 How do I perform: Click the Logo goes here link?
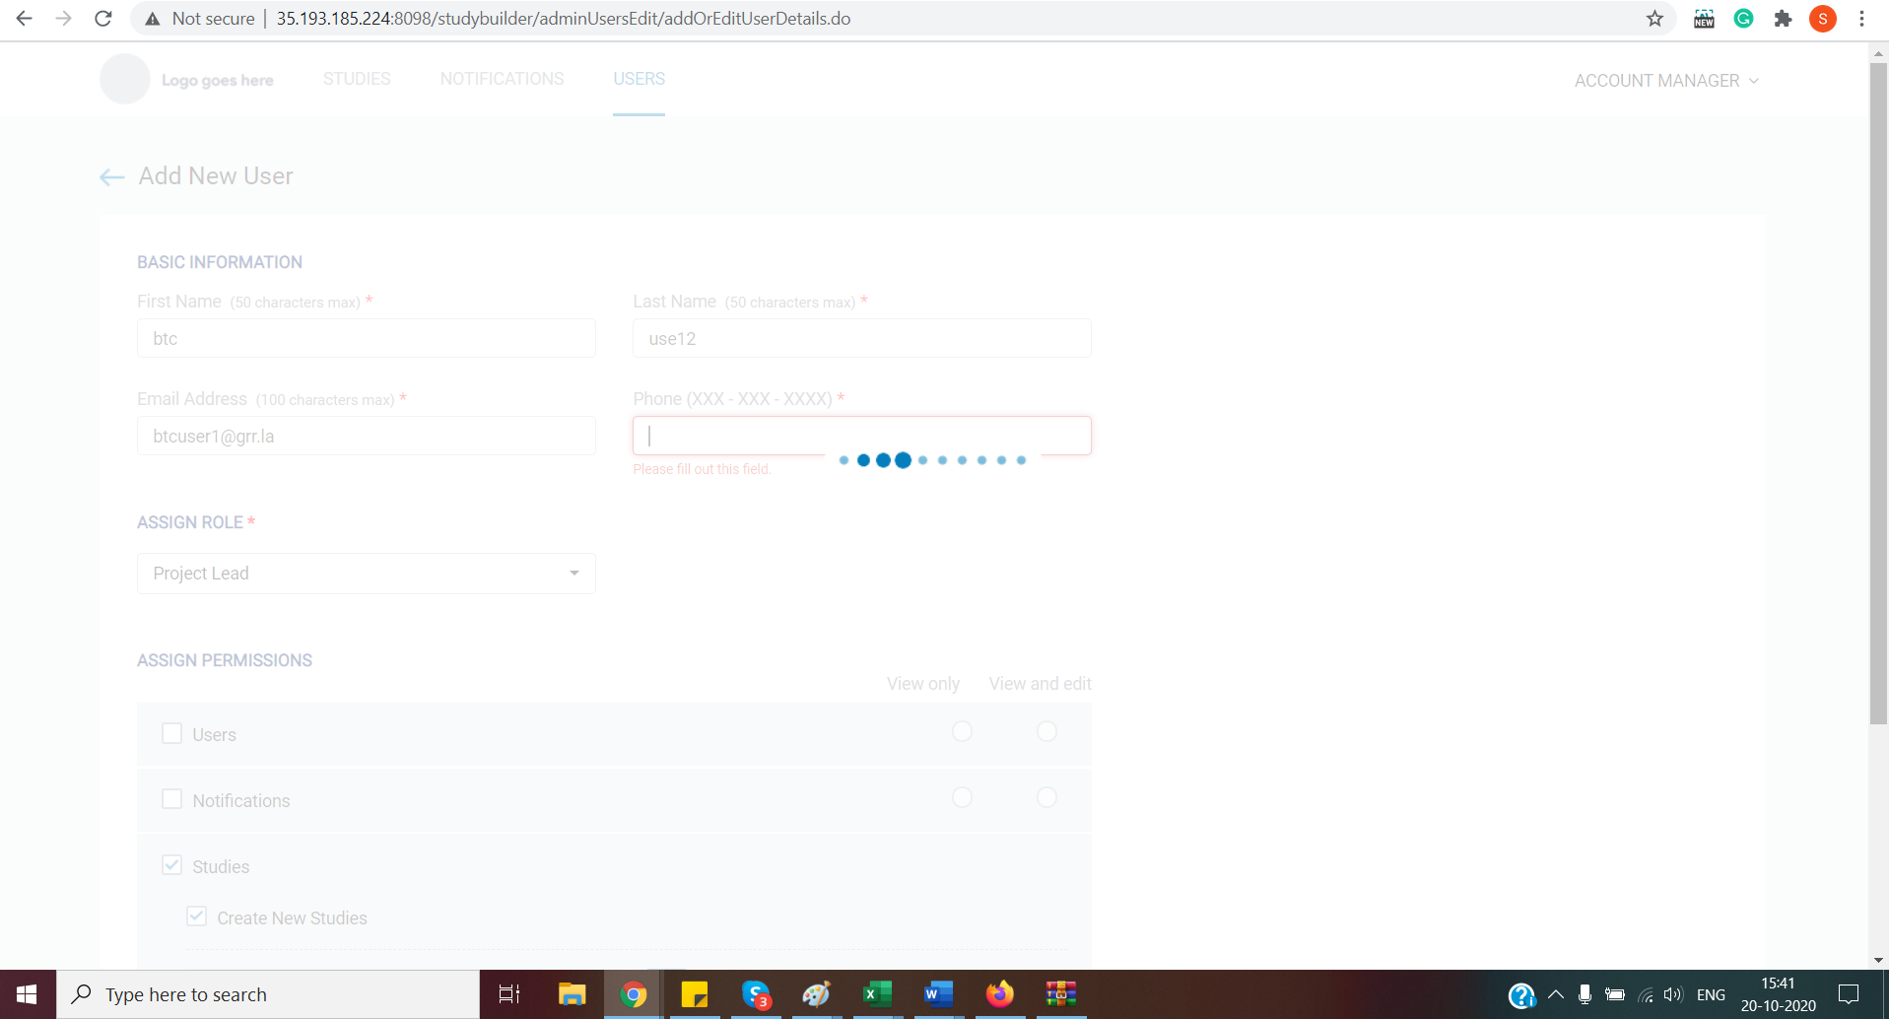217,80
